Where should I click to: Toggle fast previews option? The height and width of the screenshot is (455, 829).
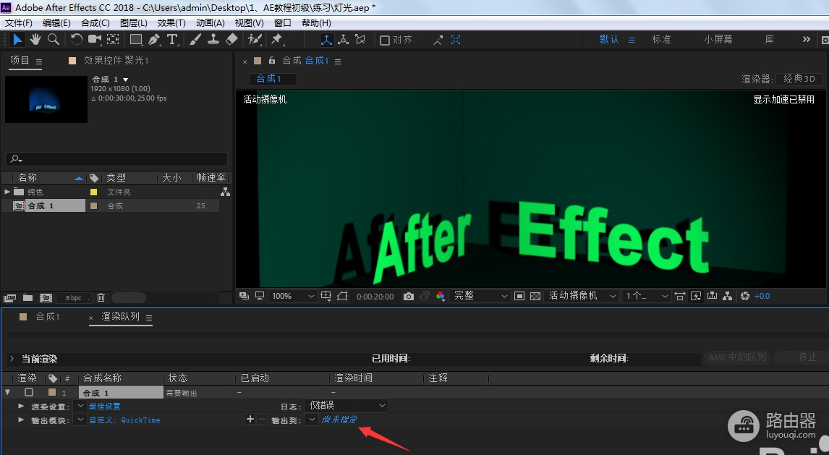tap(696, 296)
